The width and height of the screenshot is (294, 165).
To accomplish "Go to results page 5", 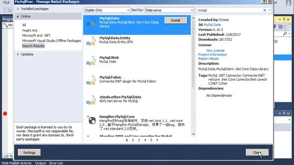I will pos(151,140).
